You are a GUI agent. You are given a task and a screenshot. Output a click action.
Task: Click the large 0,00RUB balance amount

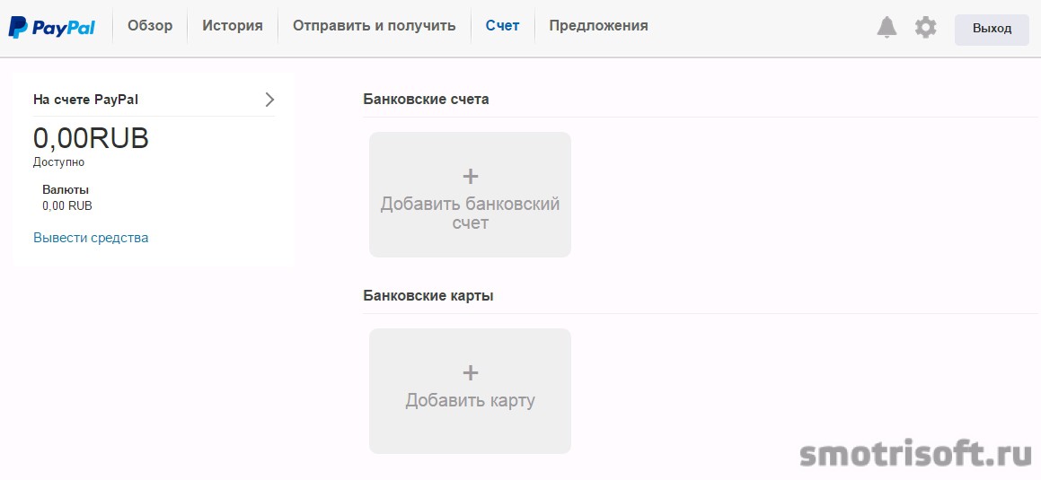91,138
